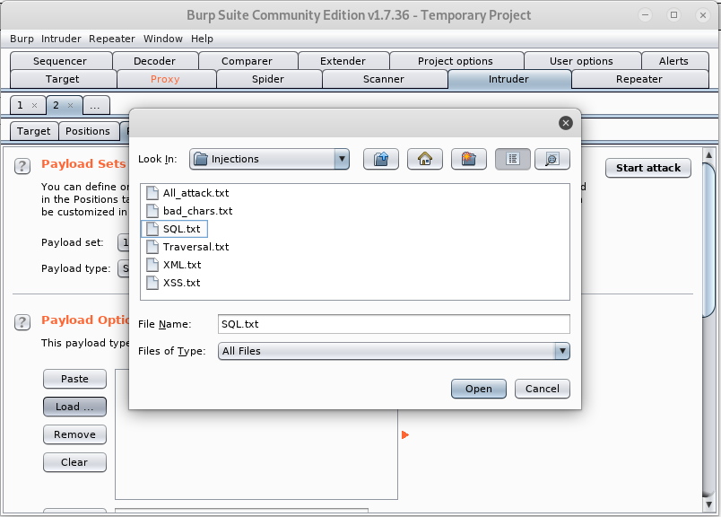Switch file chooser to details view
Screen dimensions: 721x517
tap(552, 158)
